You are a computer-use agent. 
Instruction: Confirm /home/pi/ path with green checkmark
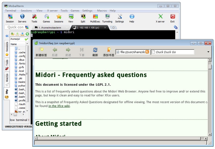(26, 39)
